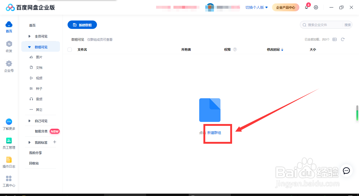Switch to grid view layout
The height and width of the screenshot is (196, 359).
point(335,39)
